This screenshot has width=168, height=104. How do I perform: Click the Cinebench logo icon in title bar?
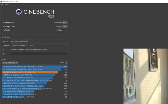(1, 2)
